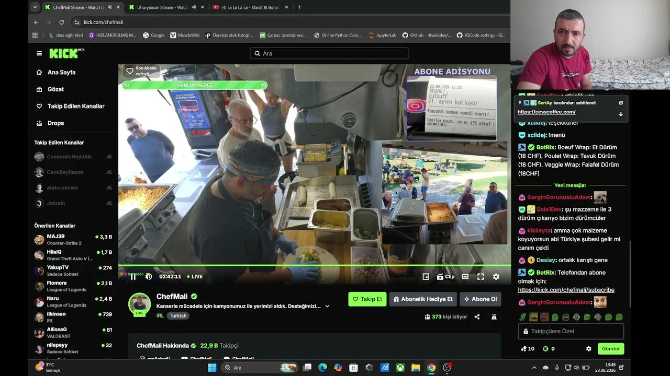Screen dimensions: 670x376
Task: Click the Takipçilere Özel chat input
Action: [x=571, y=331]
